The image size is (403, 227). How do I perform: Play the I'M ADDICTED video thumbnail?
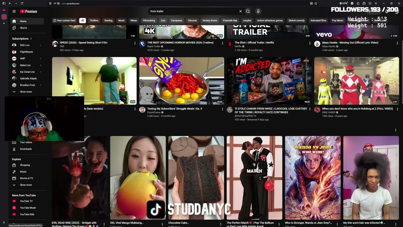click(269, 81)
